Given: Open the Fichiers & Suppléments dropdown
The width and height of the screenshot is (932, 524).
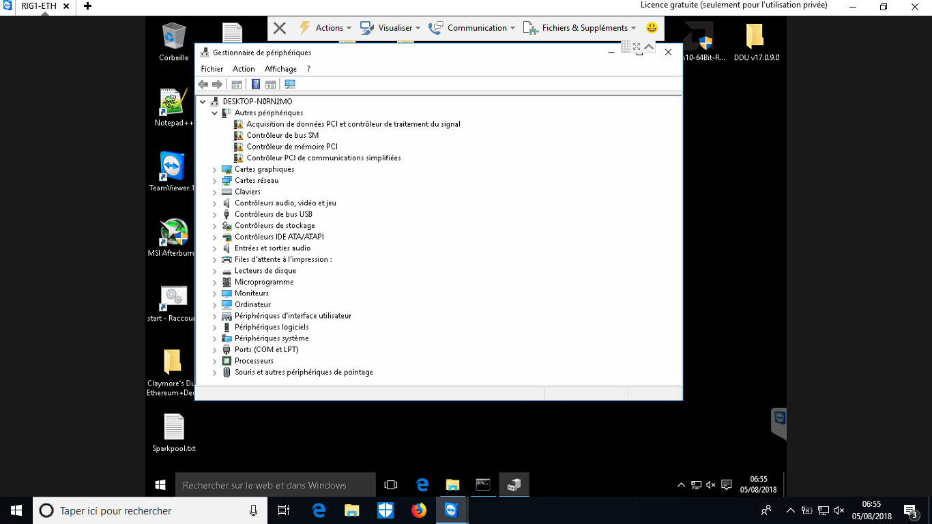Looking at the screenshot, I should pyautogui.click(x=579, y=28).
